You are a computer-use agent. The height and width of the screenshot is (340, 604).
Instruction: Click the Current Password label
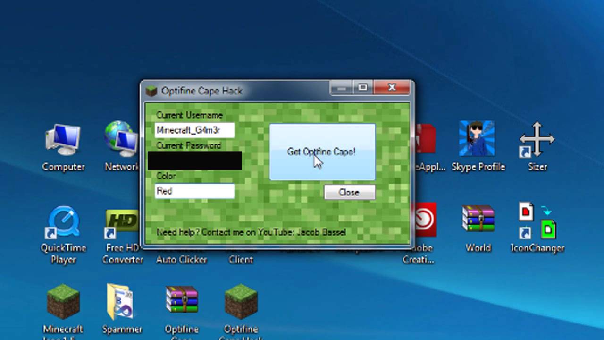point(189,145)
